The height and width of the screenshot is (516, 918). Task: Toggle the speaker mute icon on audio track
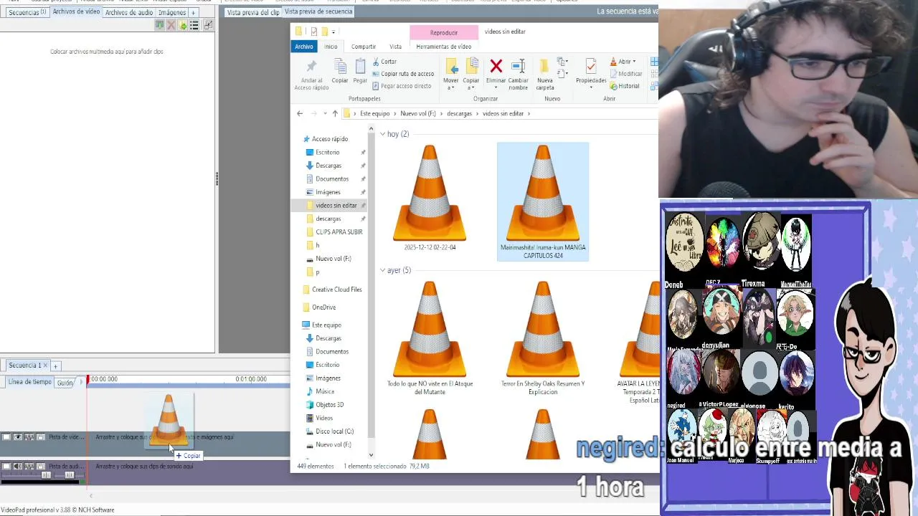18,467
